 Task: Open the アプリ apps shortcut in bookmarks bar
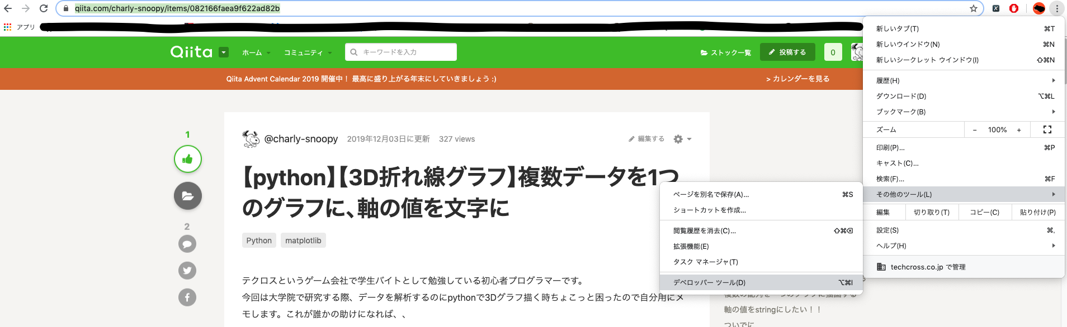coord(19,27)
